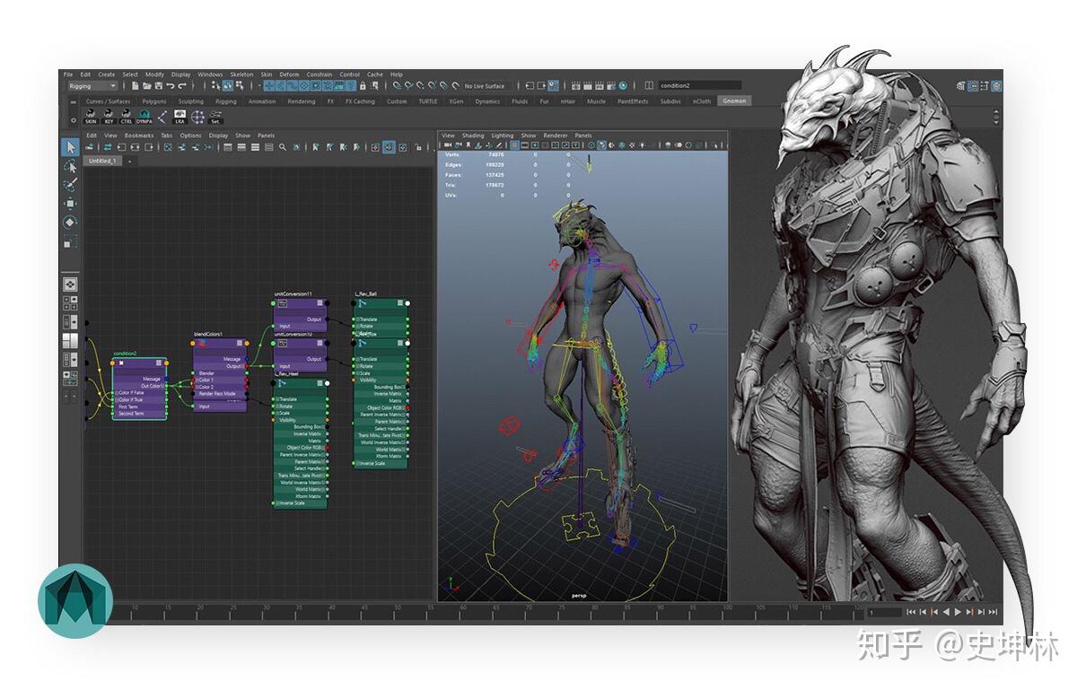Expand the Translate attribute on L_Rev_Heel node
Image resolution: width=1086 pixels, height=690 pixels.
(276, 399)
